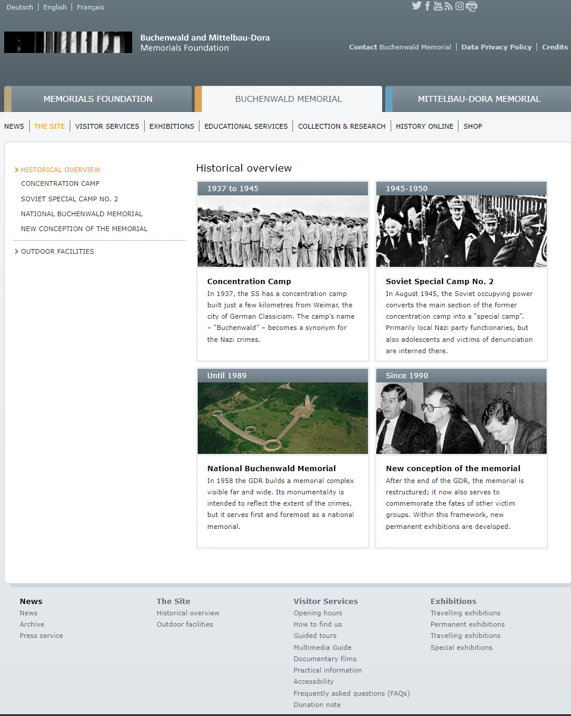Click the prisoners roll-call photo thumbnail
The width and height of the screenshot is (571, 716).
(x=283, y=231)
